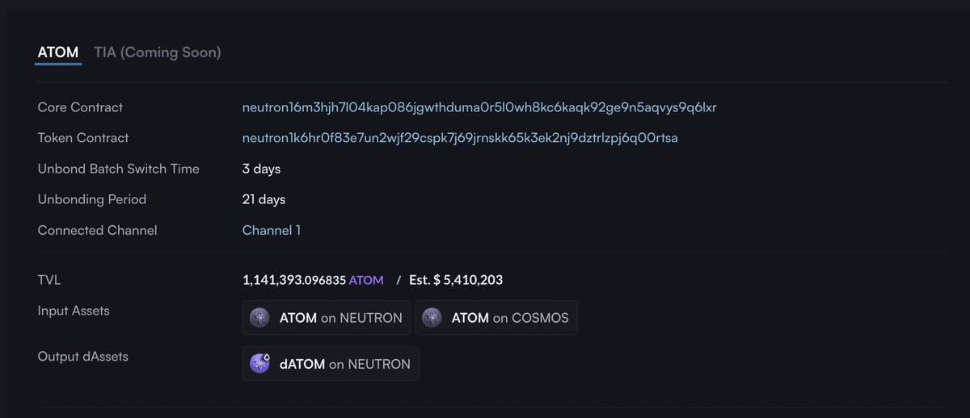Select the dATOM on NEUTRON output asset
The height and width of the screenshot is (418, 970).
331,364
